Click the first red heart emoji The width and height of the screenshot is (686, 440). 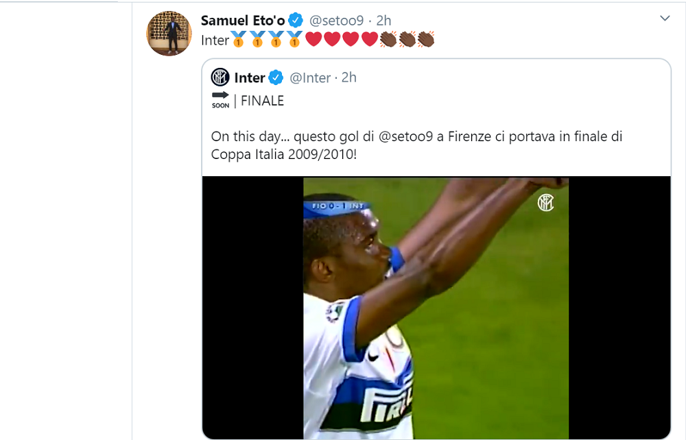(314, 40)
